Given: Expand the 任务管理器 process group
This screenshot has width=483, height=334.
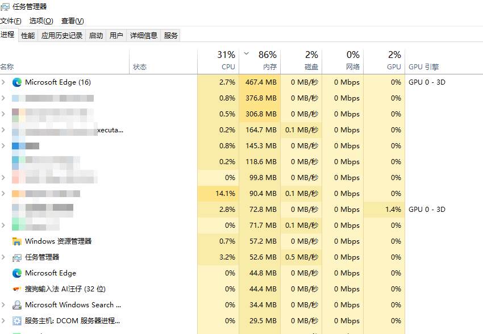Looking at the screenshot, I should point(3,257).
